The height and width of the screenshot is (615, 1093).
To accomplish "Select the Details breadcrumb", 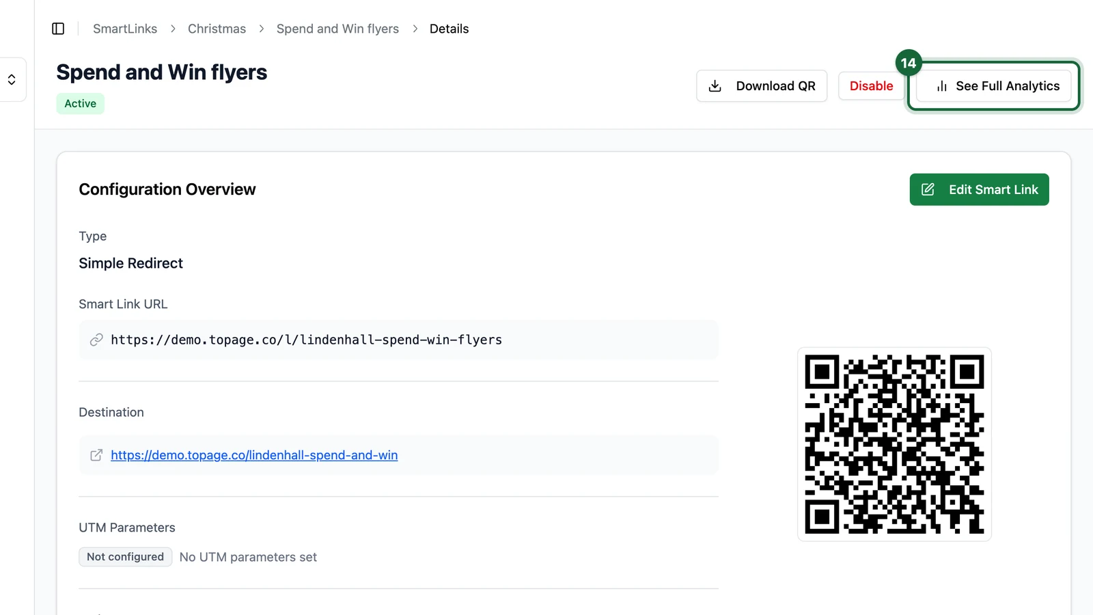I will (449, 29).
